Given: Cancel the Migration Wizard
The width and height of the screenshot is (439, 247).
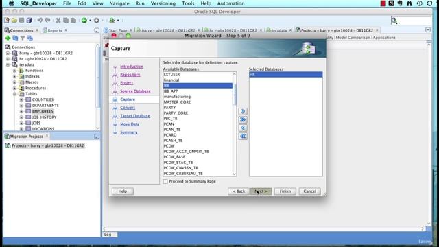Looking at the screenshot, I should point(309,191).
